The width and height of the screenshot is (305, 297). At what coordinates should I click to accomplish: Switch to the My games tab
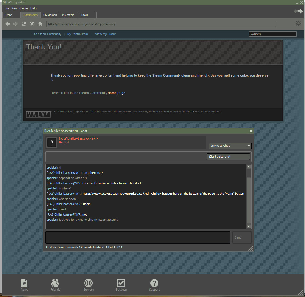point(50,15)
